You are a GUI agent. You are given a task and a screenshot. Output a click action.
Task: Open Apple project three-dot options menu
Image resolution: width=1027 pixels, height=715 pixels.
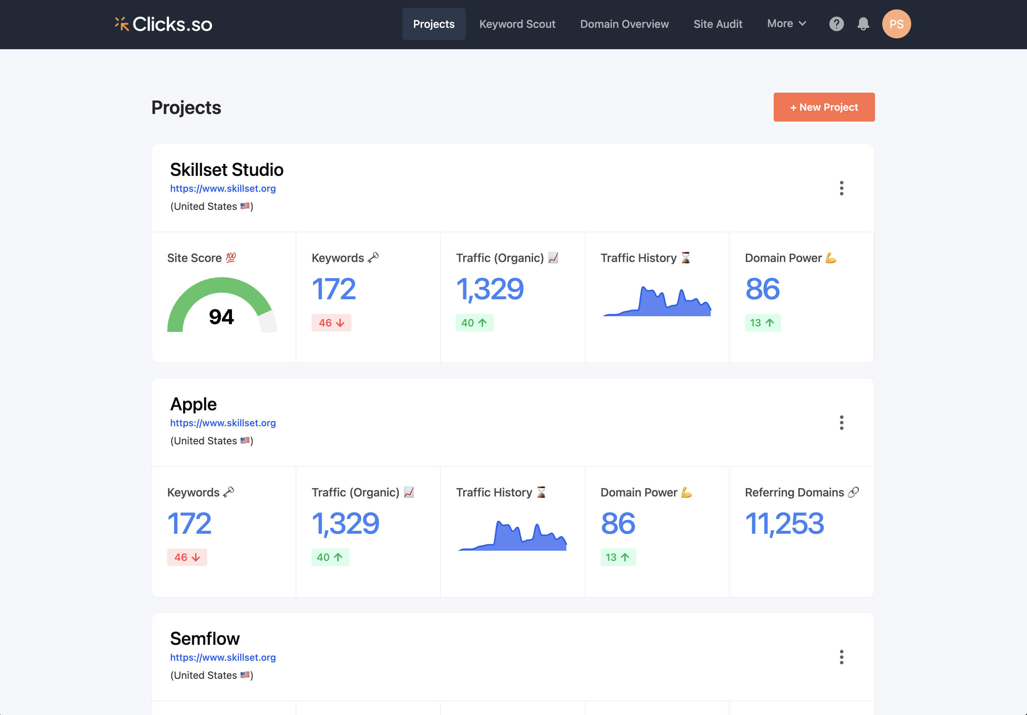click(x=841, y=423)
